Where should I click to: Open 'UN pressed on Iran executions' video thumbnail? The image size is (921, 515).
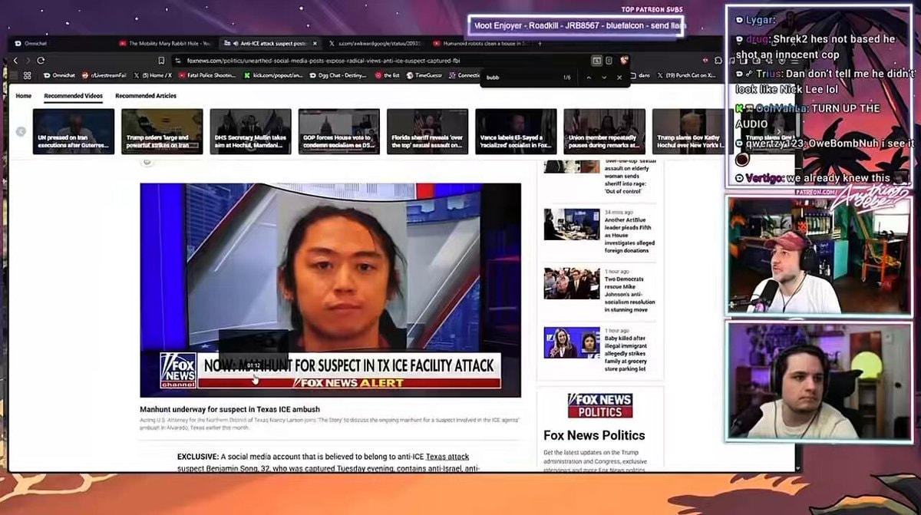point(74,131)
